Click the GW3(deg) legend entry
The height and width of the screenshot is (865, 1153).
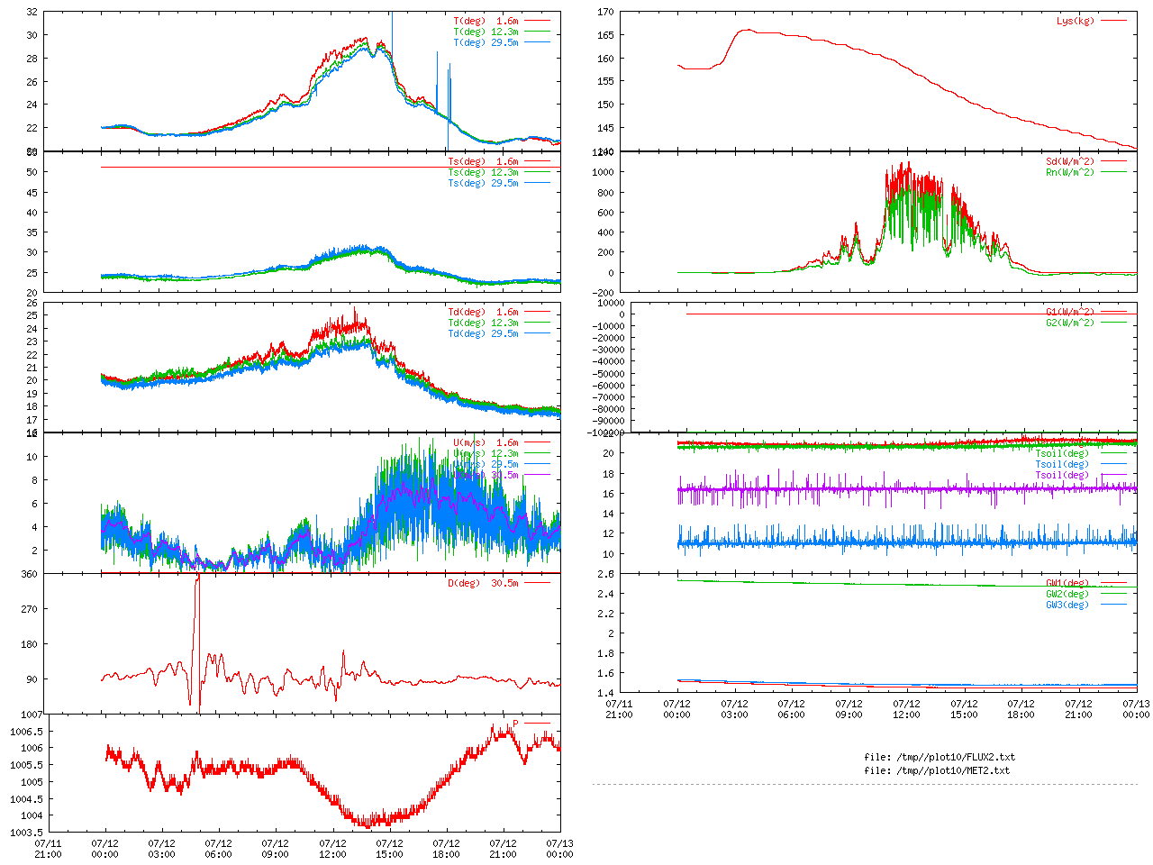pos(1067,605)
